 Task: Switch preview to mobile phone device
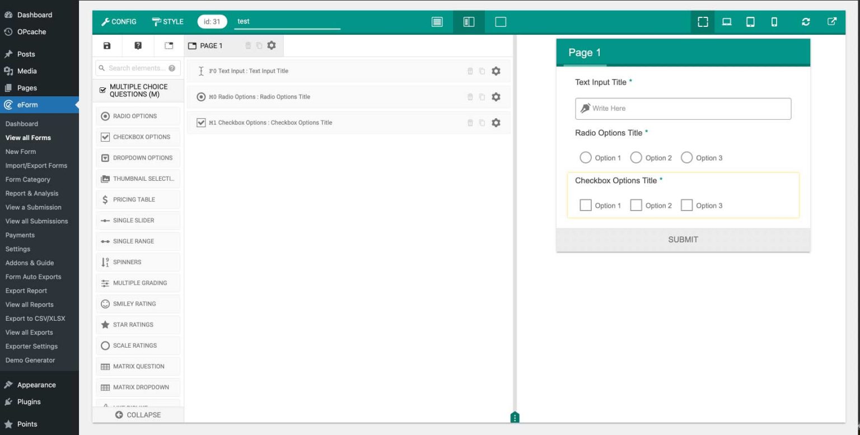pyautogui.click(x=774, y=22)
